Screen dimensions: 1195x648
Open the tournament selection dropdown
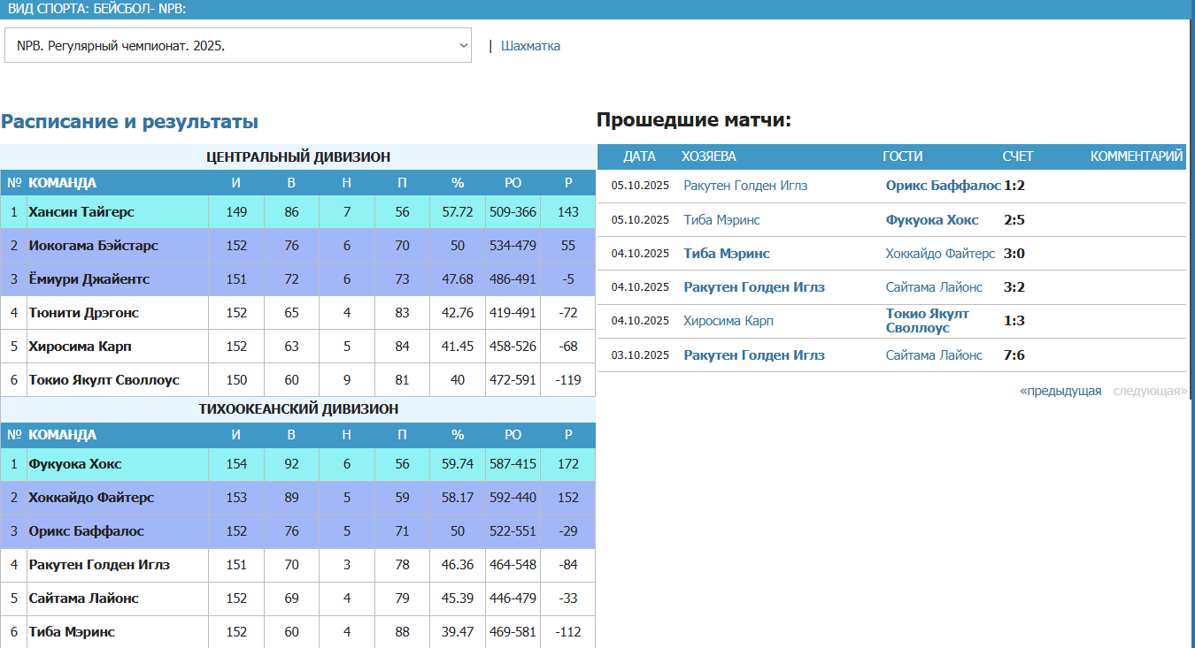point(239,45)
